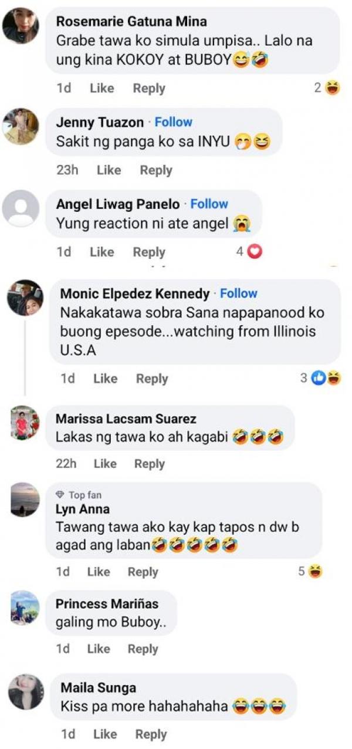Image resolution: width=352 pixels, height=749 pixels.
Task: Click Jenny Tuazon's profile avatar
Action: 21,126
